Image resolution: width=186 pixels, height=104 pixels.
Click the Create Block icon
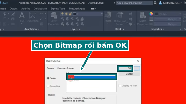[x=131, y=14]
